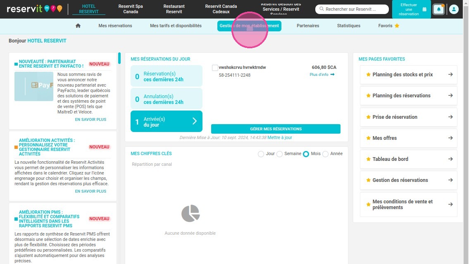Open Statistiques menu
Image resolution: width=469 pixels, height=264 pixels.
click(348, 26)
